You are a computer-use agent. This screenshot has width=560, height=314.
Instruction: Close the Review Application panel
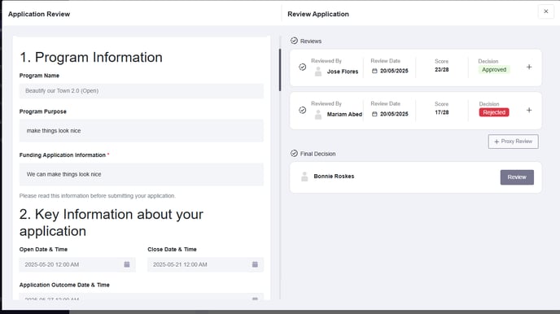click(545, 11)
